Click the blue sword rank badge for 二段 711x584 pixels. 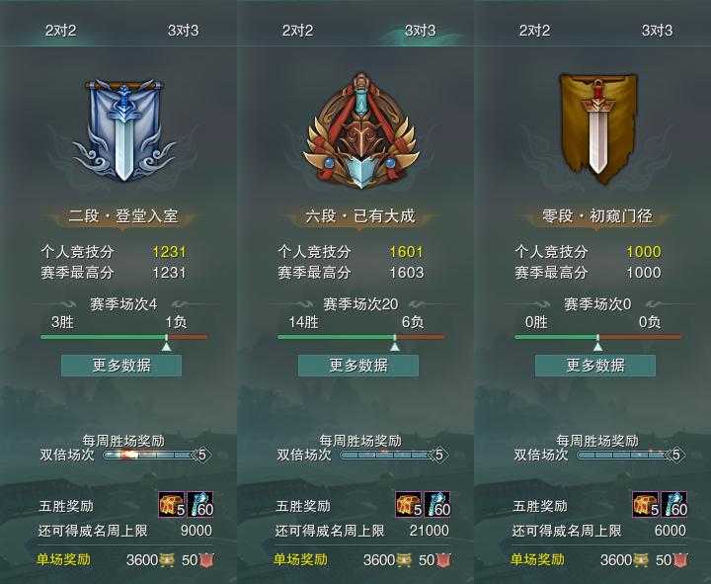click(123, 130)
